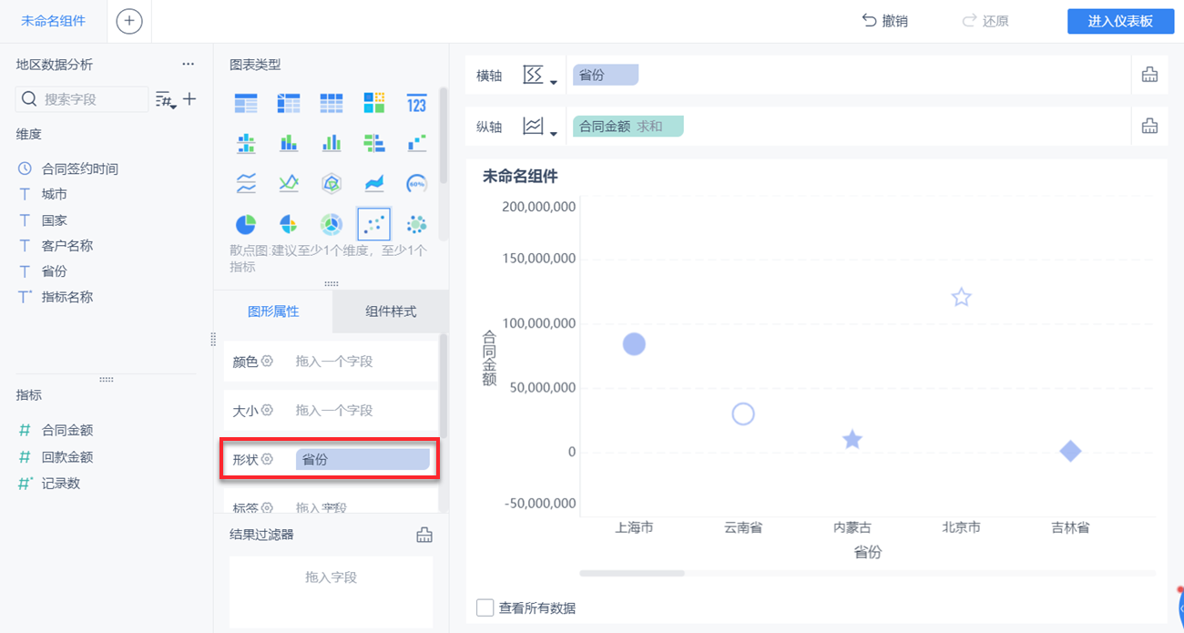Viewport: 1184px width, 633px height.
Task: Select the multi-series column chart type
Action: pyautogui.click(x=332, y=143)
